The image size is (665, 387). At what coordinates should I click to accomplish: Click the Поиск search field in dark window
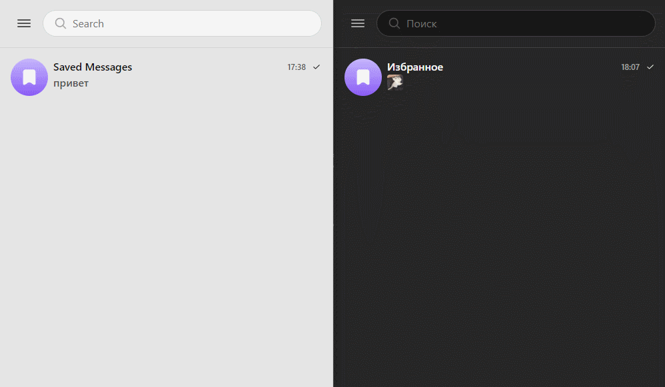516,23
